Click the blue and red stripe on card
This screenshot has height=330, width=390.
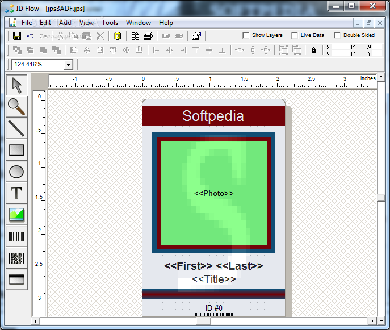click(214, 294)
